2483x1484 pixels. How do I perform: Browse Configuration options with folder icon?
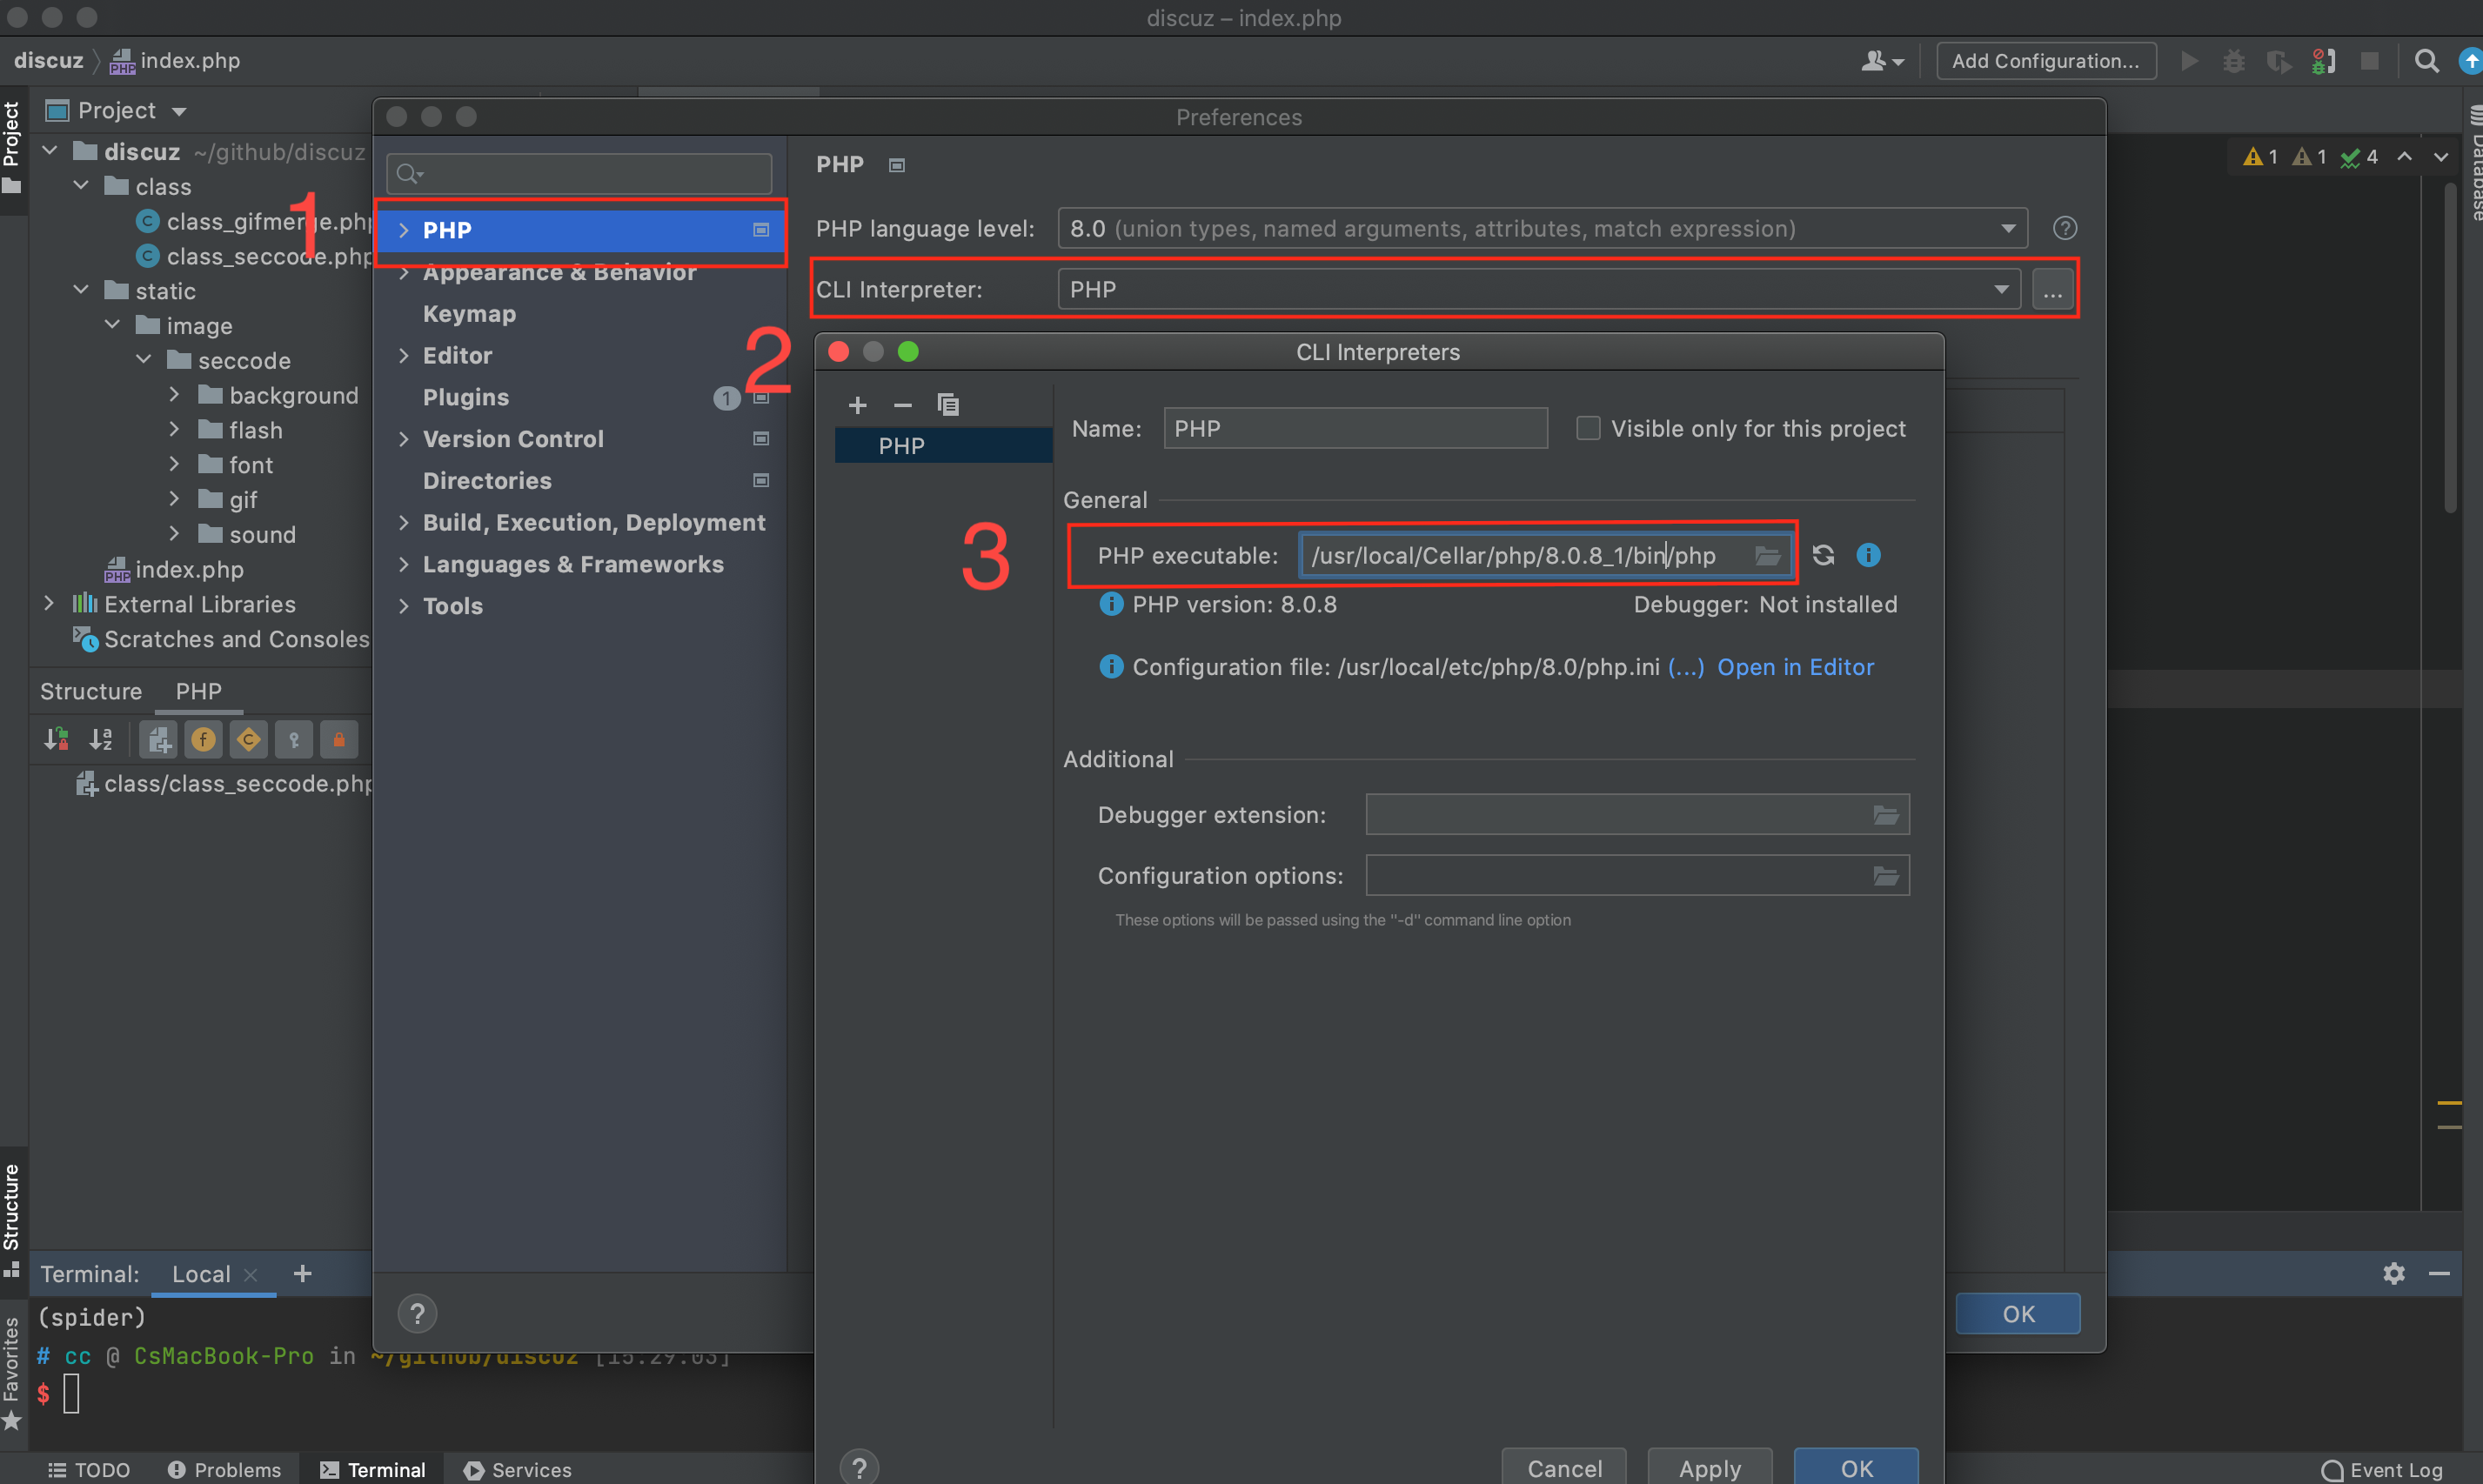tap(1885, 876)
